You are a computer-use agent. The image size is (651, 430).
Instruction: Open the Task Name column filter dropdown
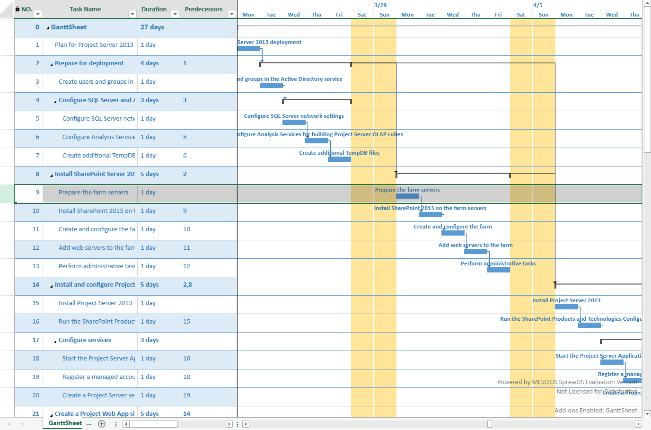(132, 14)
